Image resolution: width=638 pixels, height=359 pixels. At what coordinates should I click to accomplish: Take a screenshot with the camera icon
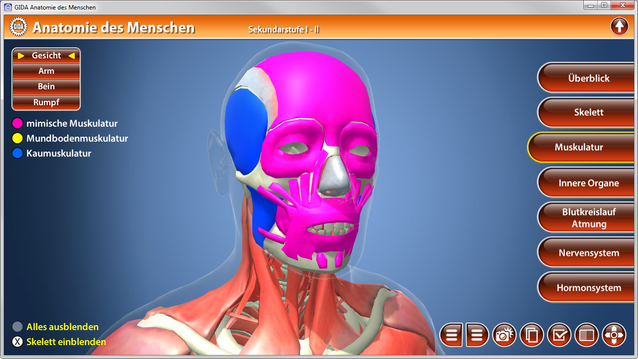(504, 335)
